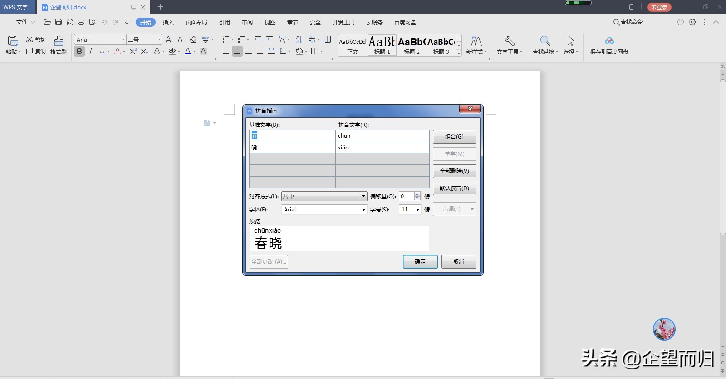Toggle justify paragraph alignment

tap(260, 51)
